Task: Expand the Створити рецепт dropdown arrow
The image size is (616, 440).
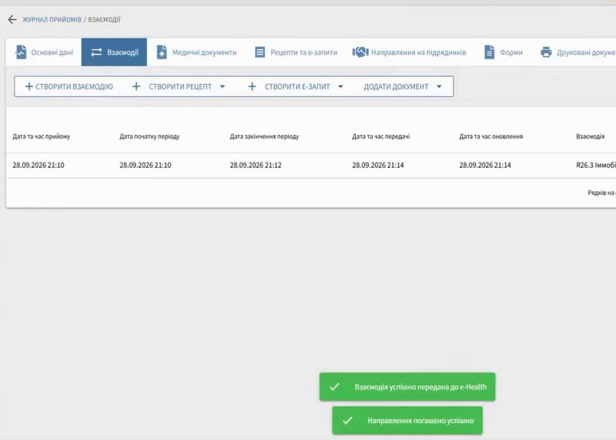Action: [222, 86]
